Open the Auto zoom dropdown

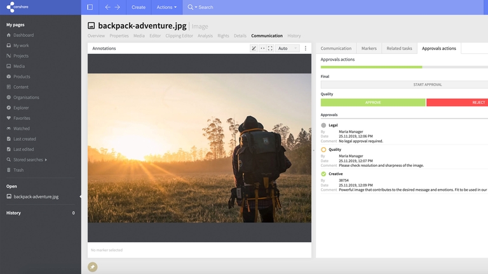click(287, 48)
